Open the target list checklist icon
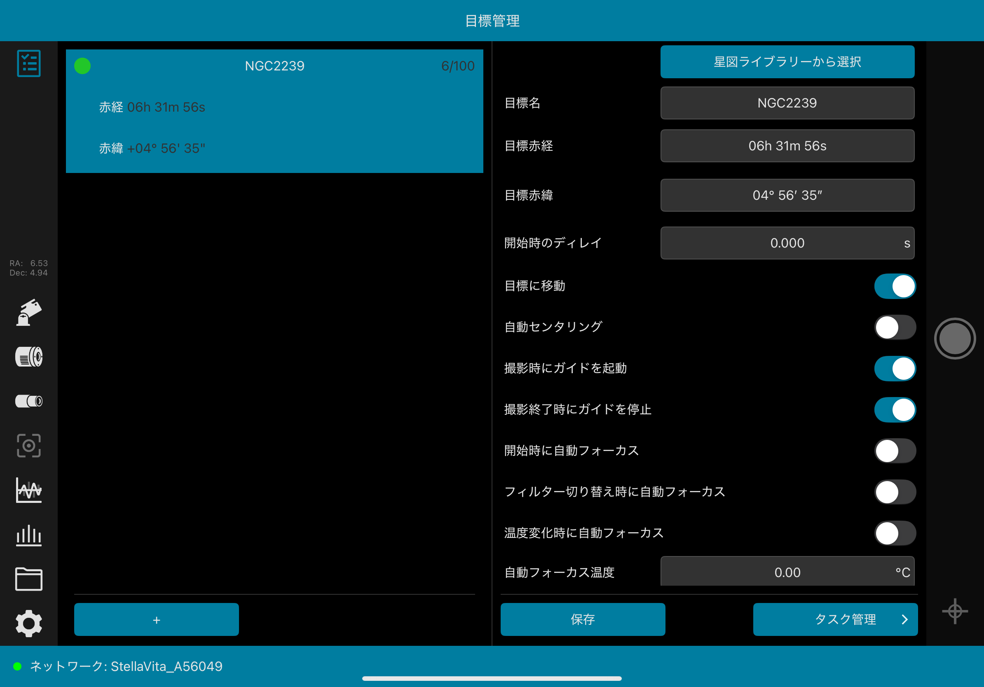984x687 pixels. [29, 63]
